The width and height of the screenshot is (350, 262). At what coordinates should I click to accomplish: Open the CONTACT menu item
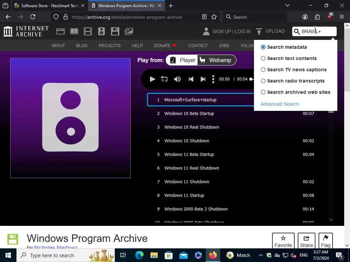point(198,46)
